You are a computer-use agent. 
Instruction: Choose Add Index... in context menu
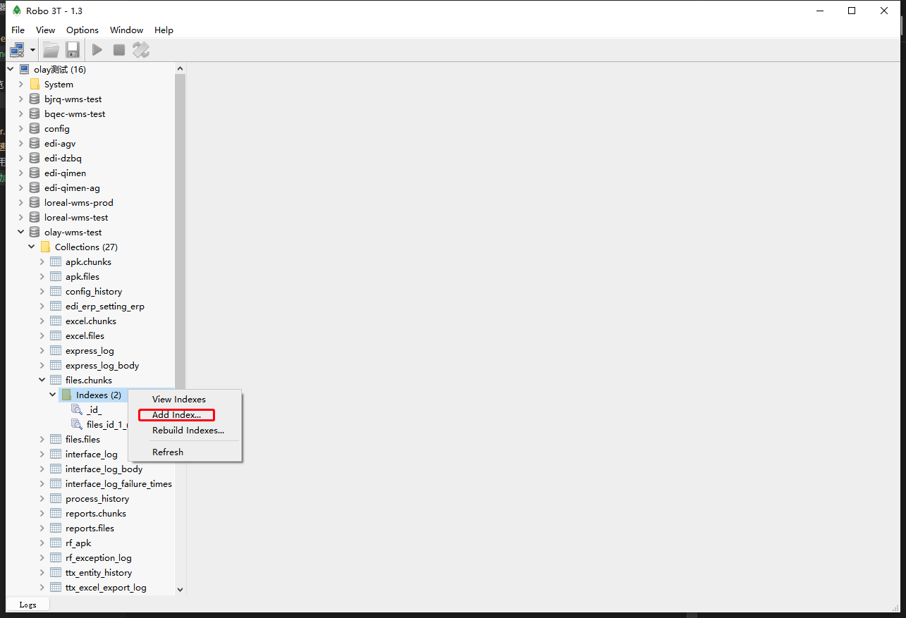(176, 415)
